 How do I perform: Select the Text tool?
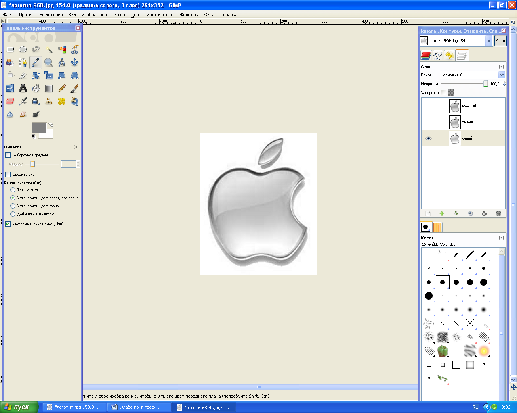pos(23,88)
